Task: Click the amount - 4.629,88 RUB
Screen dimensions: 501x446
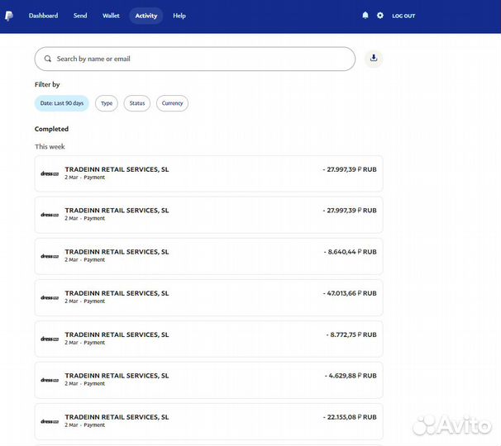Action: [x=351, y=376]
